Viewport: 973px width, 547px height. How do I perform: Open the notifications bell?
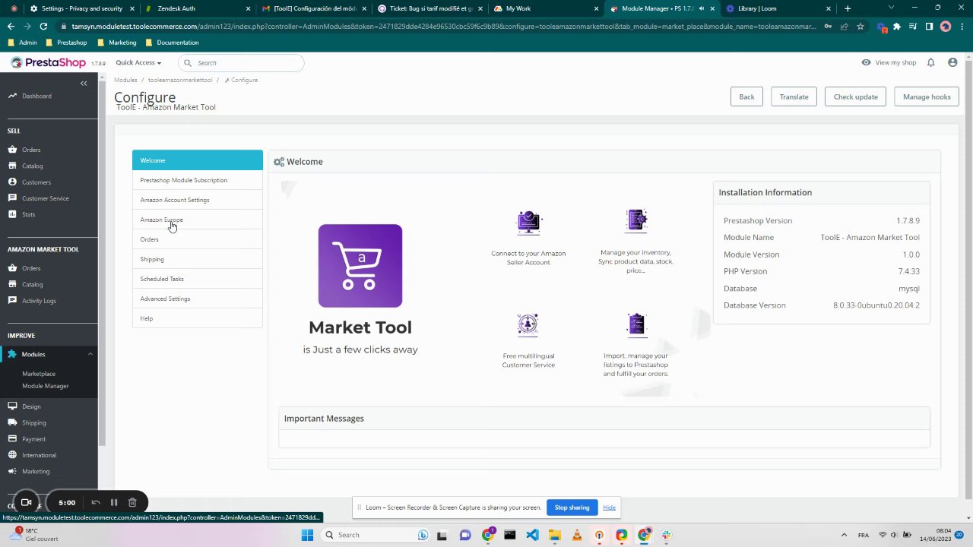(x=930, y=62)
